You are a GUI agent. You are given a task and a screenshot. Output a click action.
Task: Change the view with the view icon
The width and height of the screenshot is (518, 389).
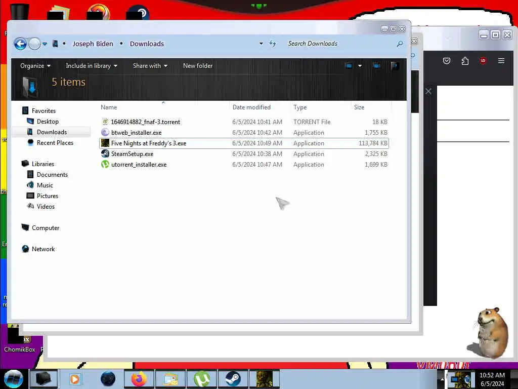point(349,66)
